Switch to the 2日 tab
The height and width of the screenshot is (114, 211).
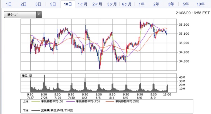pyautogui.click(x=24, y=4)
